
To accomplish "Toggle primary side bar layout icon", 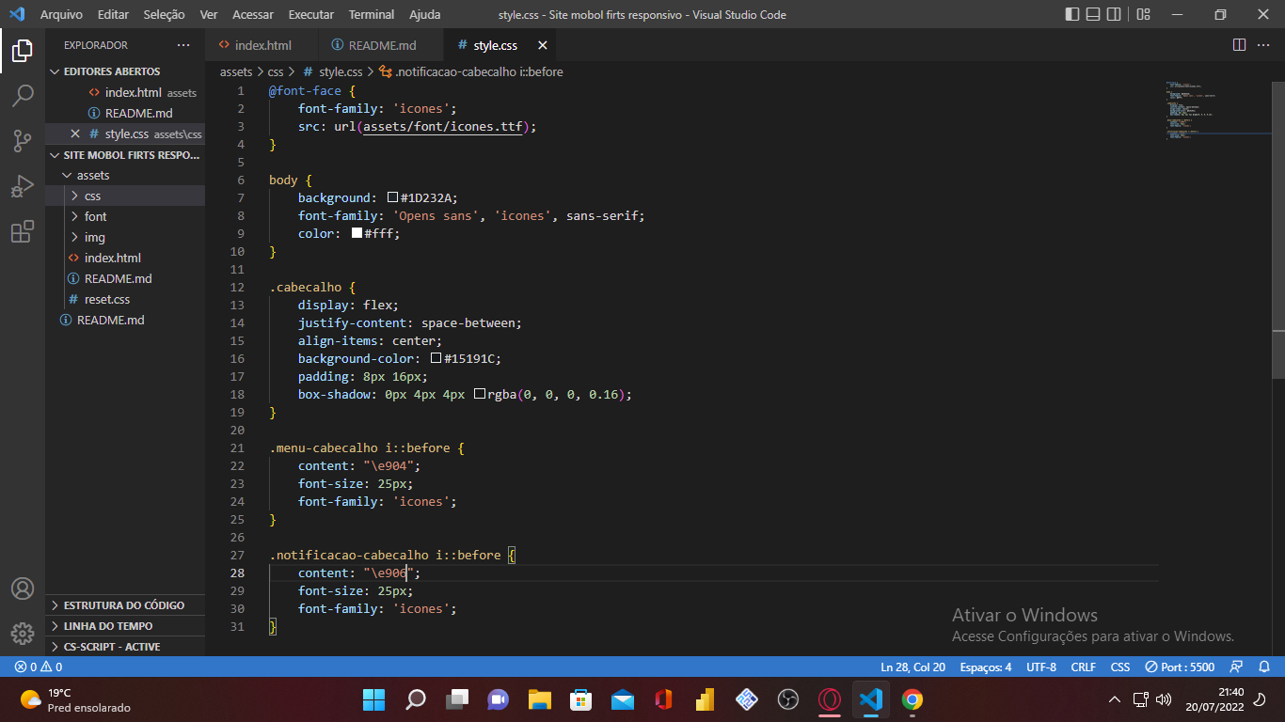I will coord(1072,14).
